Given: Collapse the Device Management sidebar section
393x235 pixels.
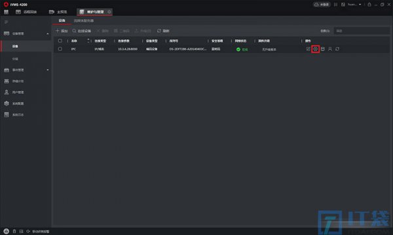Looking at the screenshot, I should click(x=48, y=34).
